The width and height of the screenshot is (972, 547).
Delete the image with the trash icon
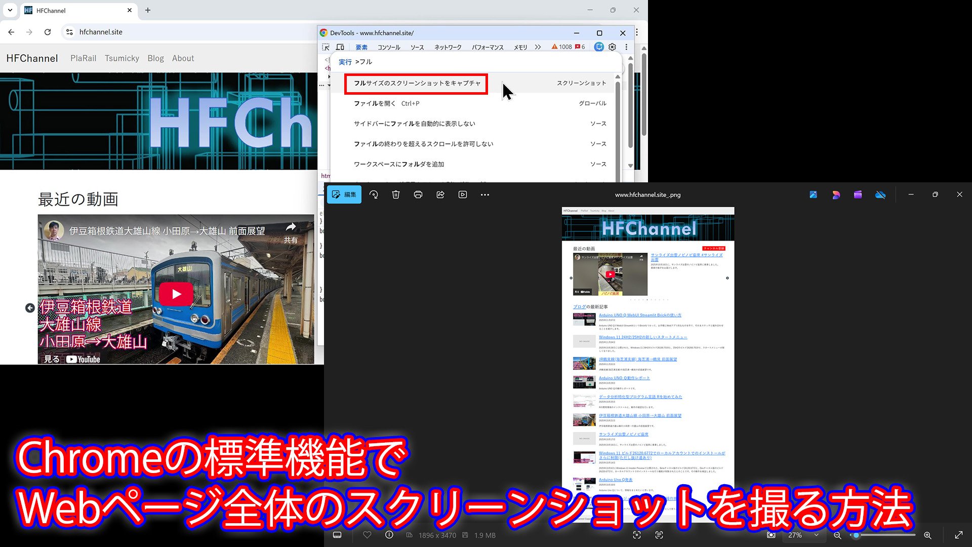tap(396, 194)
